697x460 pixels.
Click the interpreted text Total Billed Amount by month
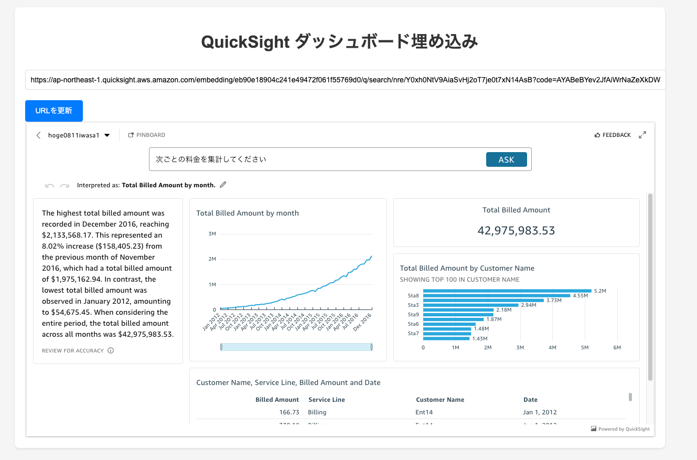[x=168, y=185]
